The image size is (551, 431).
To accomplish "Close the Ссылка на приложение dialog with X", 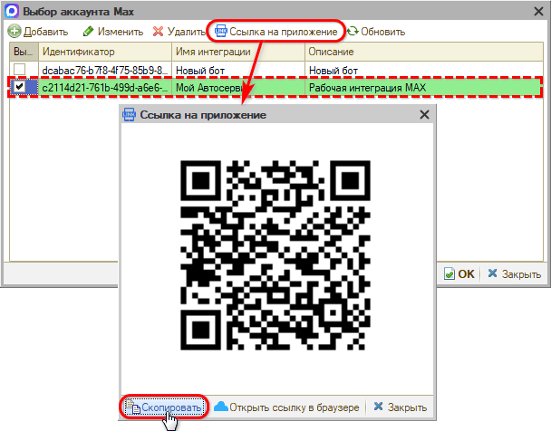I will pyautogui.click(x=424, y=115).
